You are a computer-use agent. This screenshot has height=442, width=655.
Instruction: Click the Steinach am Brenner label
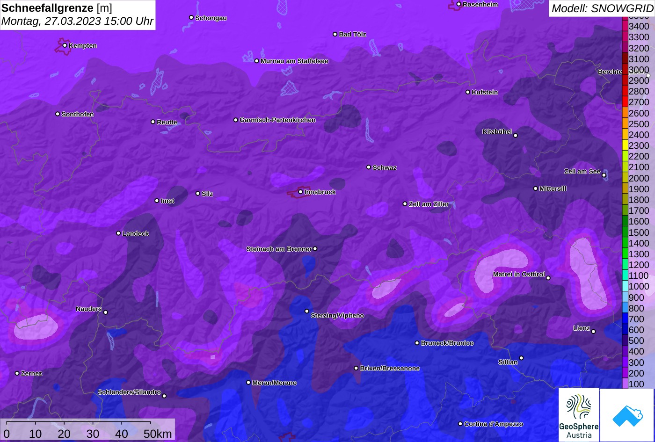tap(279, 249)
